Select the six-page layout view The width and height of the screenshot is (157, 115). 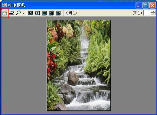(58, 13)
